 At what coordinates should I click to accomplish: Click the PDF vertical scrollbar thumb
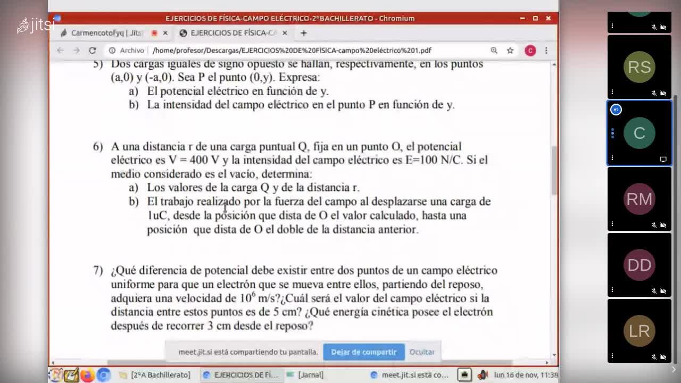[554, 170]
